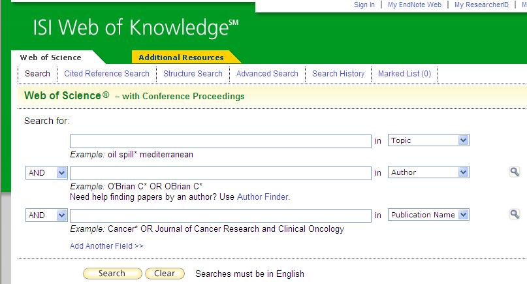Click Add Another Field link
Screen dimensions: 527x284
(106, 246)
